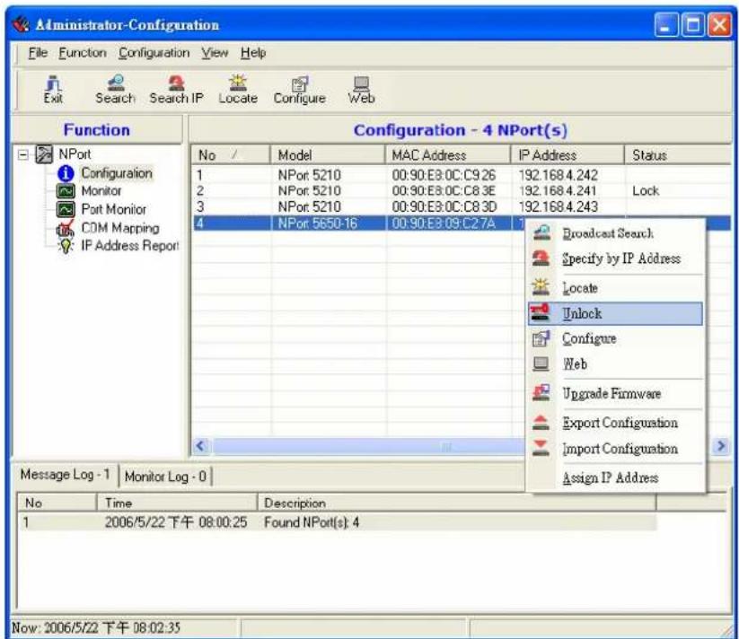Image resolution: width=739 pixels, height=639 pixels.
Task: Sort by the IP Address column header
Action: coord(567,155)
